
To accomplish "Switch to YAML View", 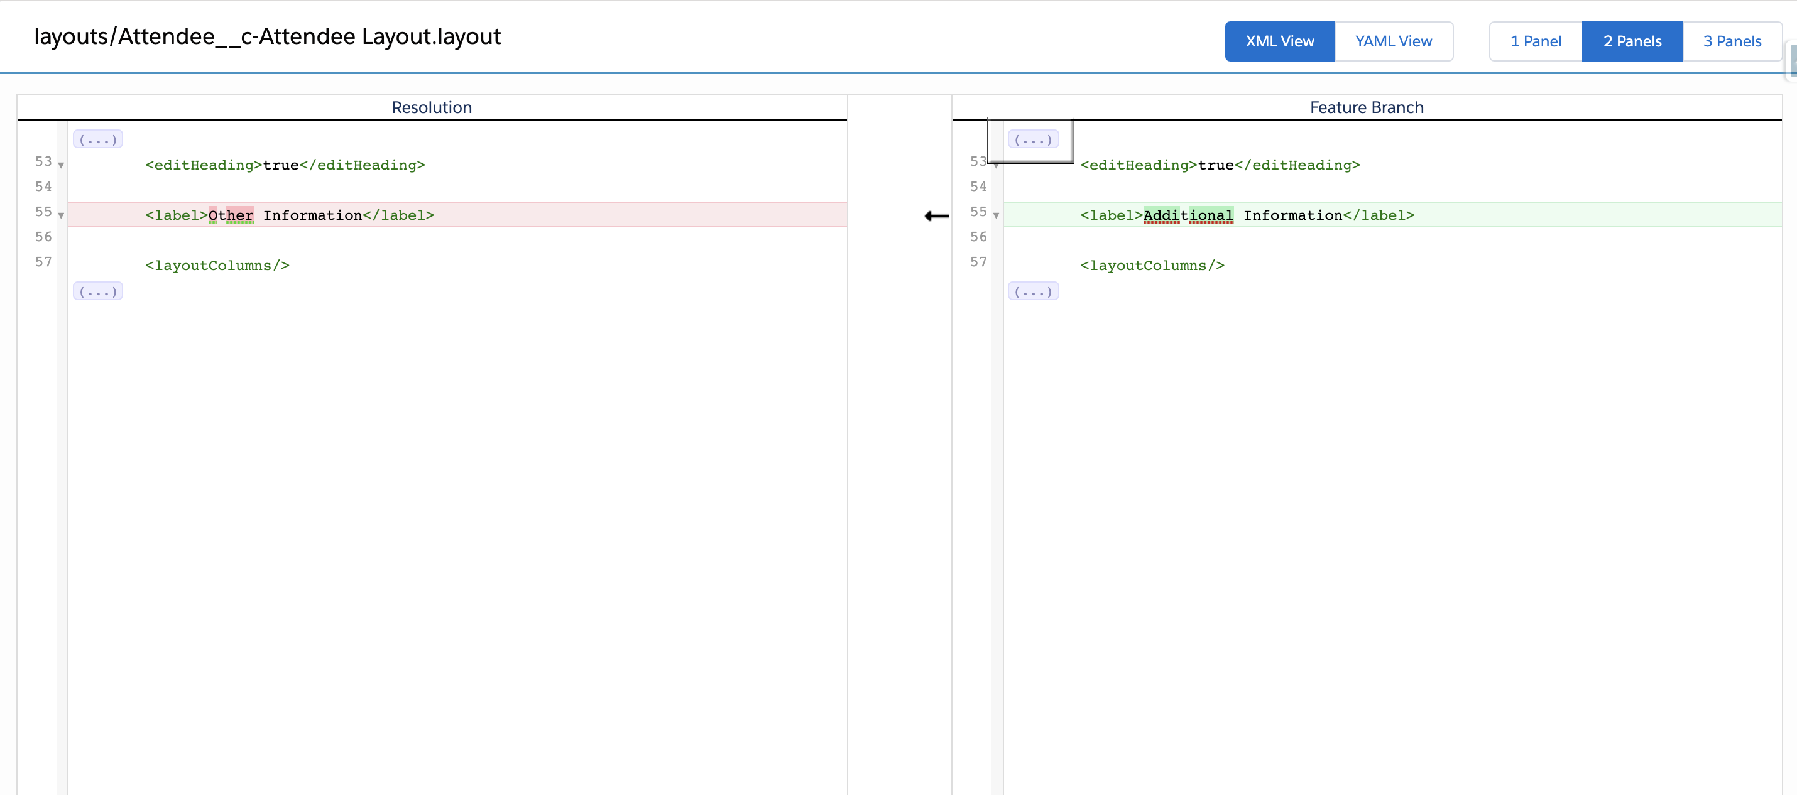I will point(1393,42).
